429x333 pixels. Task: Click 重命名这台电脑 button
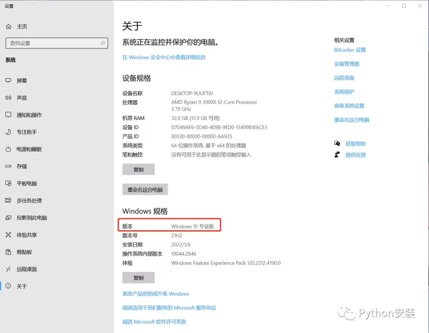pos(145,189)
